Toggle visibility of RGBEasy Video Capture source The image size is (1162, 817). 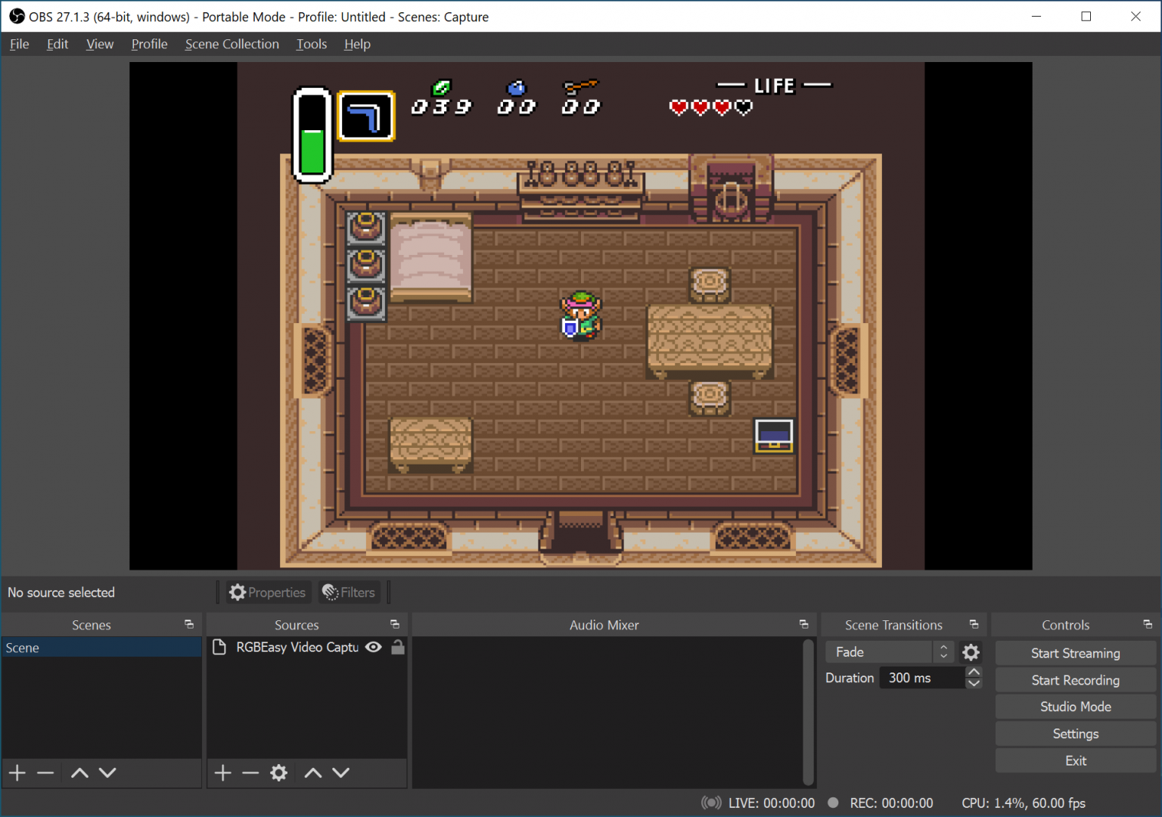[374, 647]
